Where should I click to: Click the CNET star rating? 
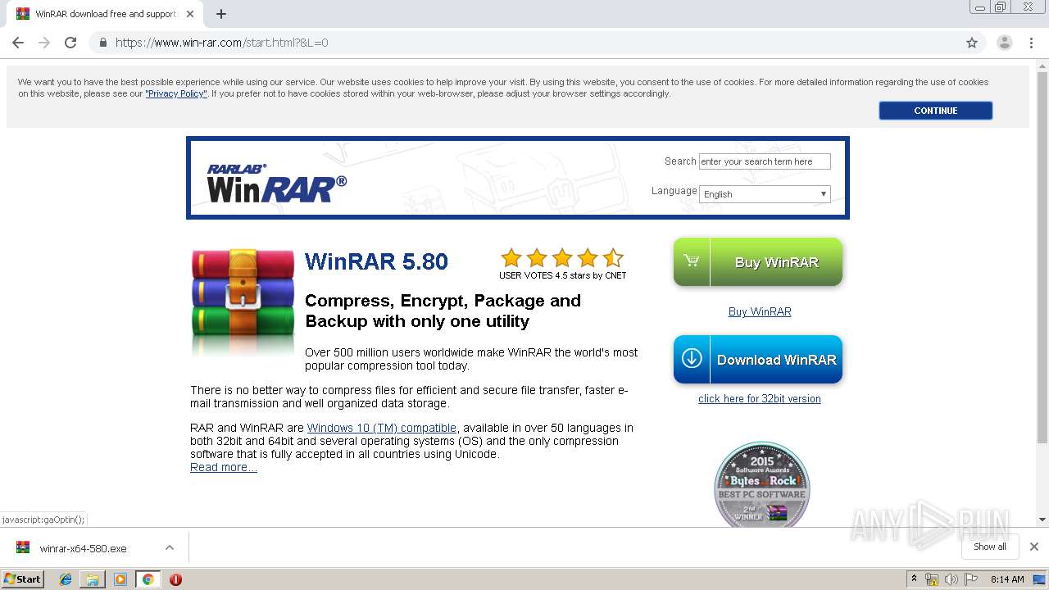tap(562, 259)
